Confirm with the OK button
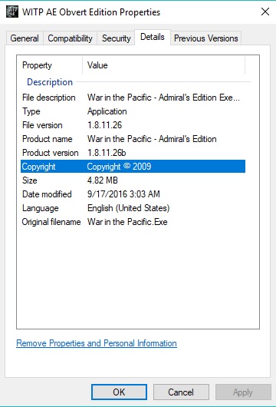Viewport: 276px width, 407px height. click(119, 392)
